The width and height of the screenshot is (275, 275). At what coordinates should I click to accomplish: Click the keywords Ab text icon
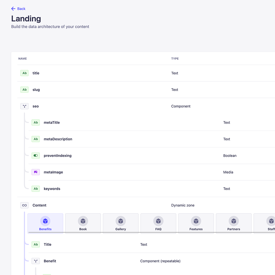pyautogui.click(x=35, y=189)
